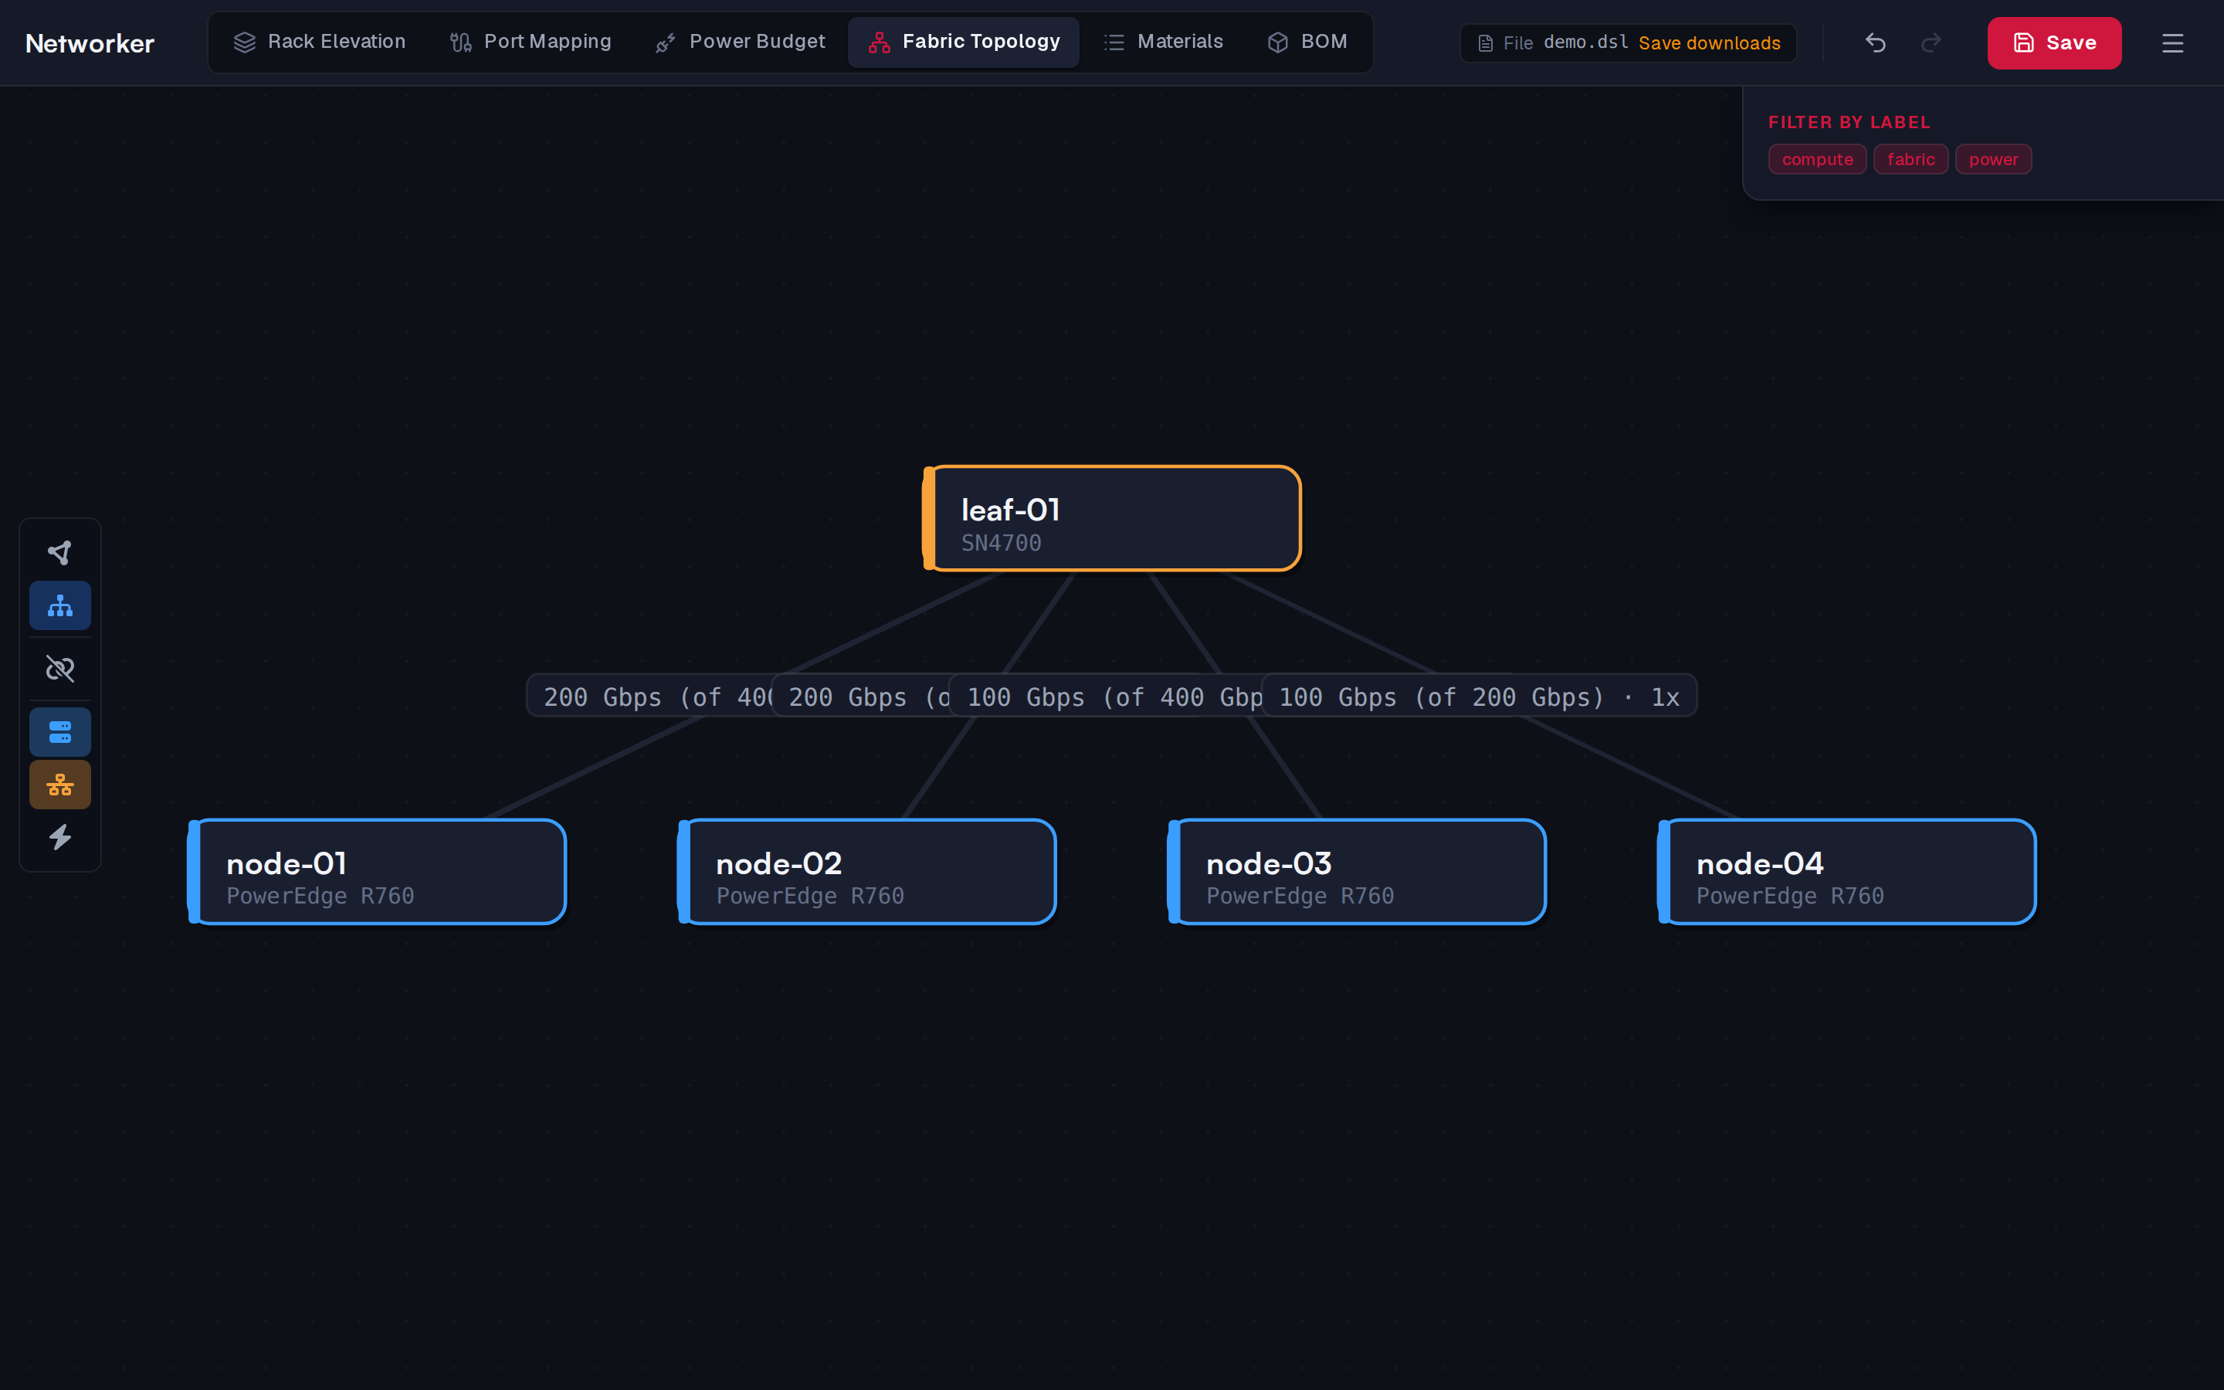Image resolution: width=2224 pixels, height=1390 pixels.
Task: Filter by the power label chip
Action: tap(1993, 159)
